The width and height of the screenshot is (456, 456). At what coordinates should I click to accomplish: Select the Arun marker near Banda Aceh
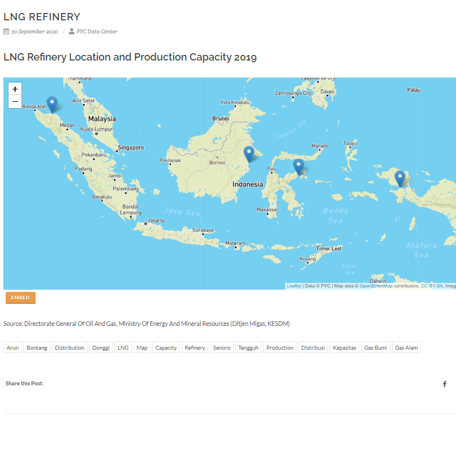tap(52, 105)
